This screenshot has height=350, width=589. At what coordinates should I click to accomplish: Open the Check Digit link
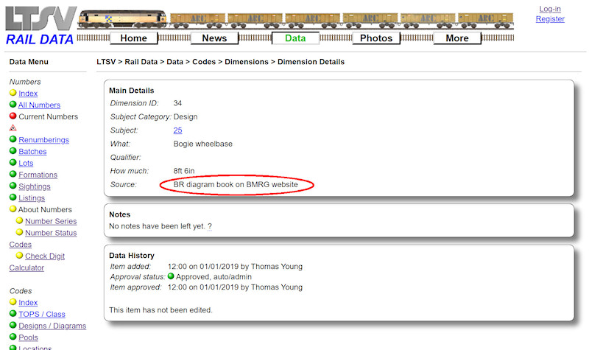[45, 256]
